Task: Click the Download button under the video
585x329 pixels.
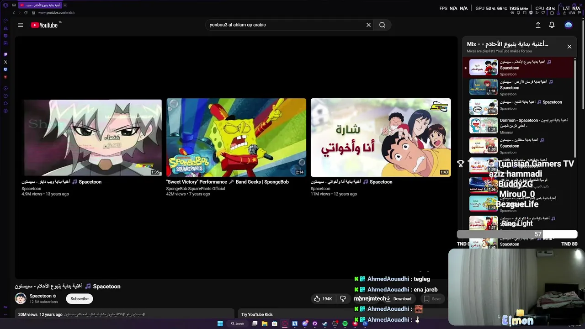Action: (398, 299)
